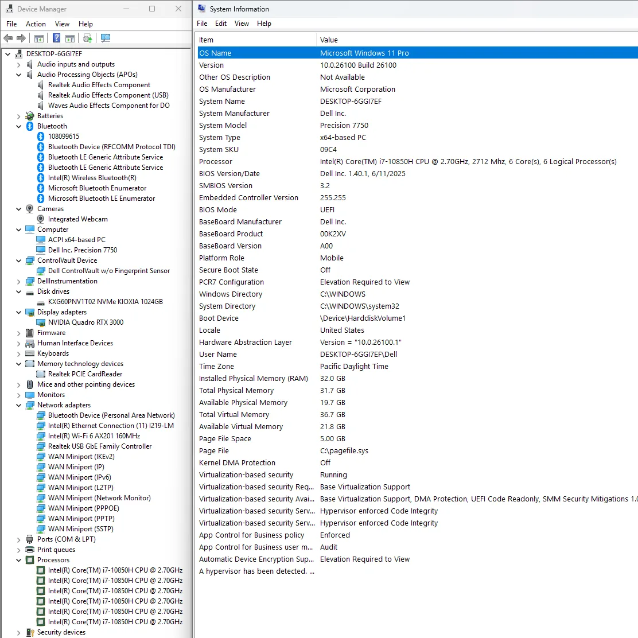Screen dimensions: 638x638
Task: Expand the Monitors category
Action: tap(18, 394)
